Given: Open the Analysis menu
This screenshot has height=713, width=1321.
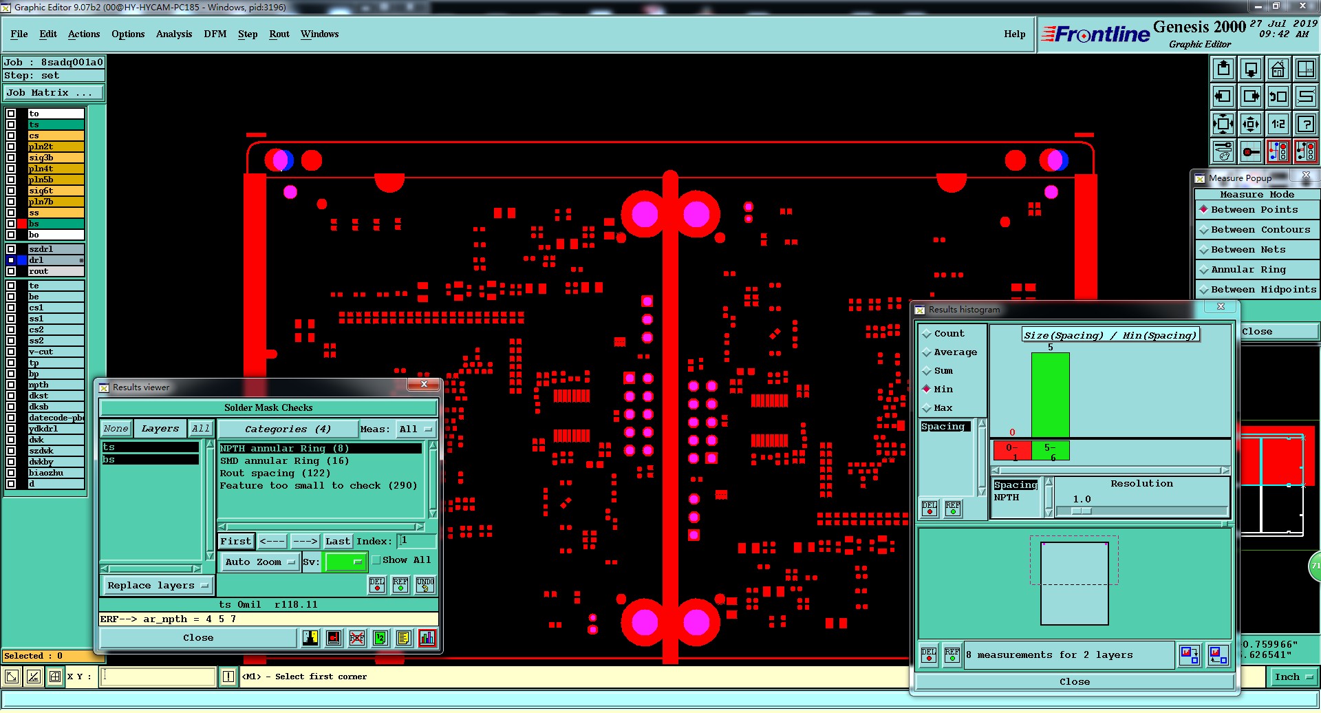Looking at the screenshot, I should click(174, 34).
